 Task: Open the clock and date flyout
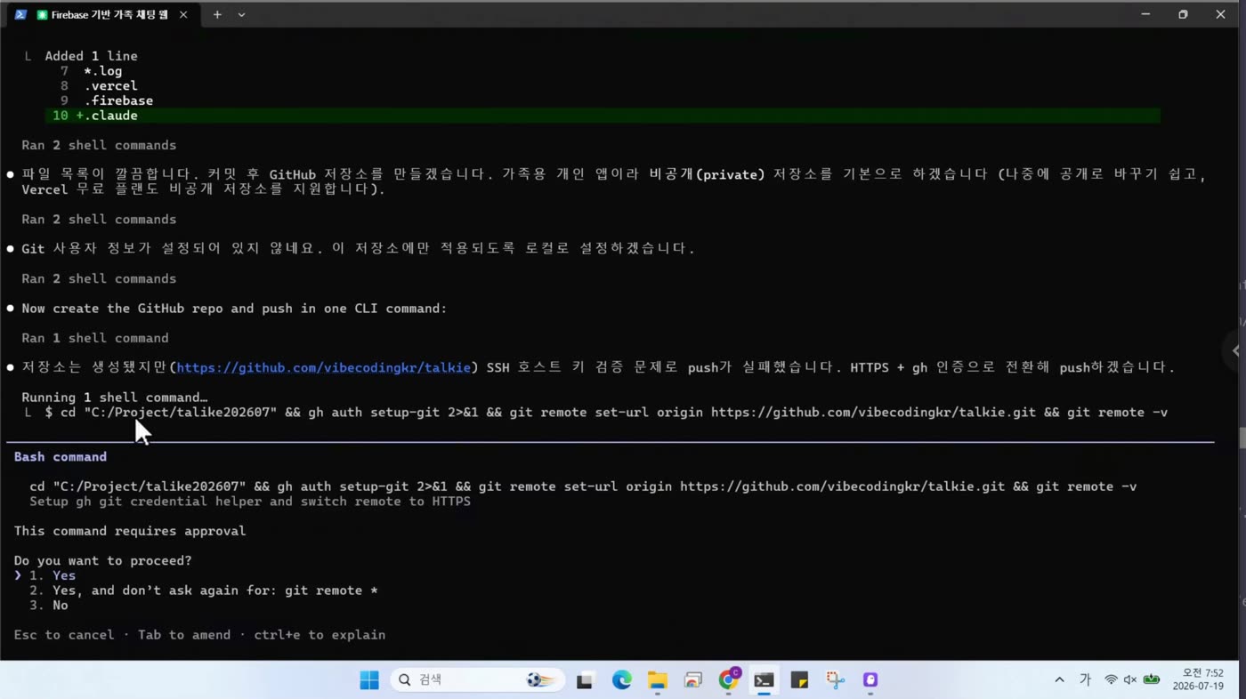(1198, 680)
